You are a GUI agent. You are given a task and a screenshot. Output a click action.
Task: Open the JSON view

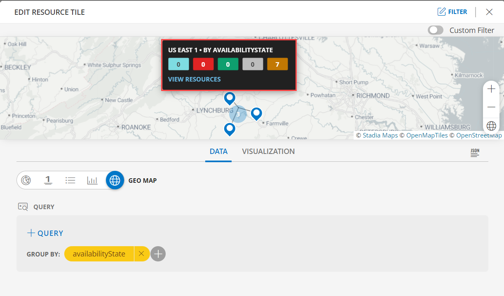pyautogui.click(x=475, y=152)
